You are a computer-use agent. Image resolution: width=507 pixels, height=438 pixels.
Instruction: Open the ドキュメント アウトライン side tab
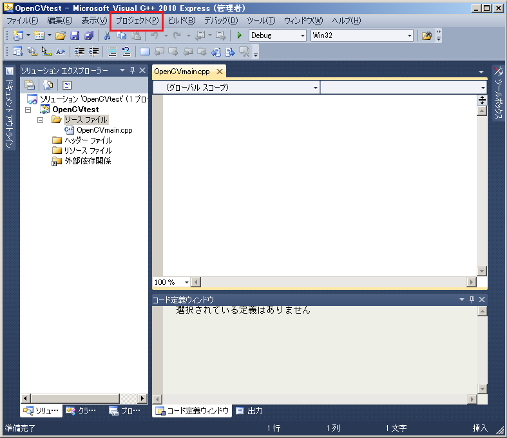(9, 108)
